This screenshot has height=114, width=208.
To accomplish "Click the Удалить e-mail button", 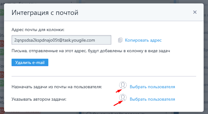I will (x=30, y=62).
